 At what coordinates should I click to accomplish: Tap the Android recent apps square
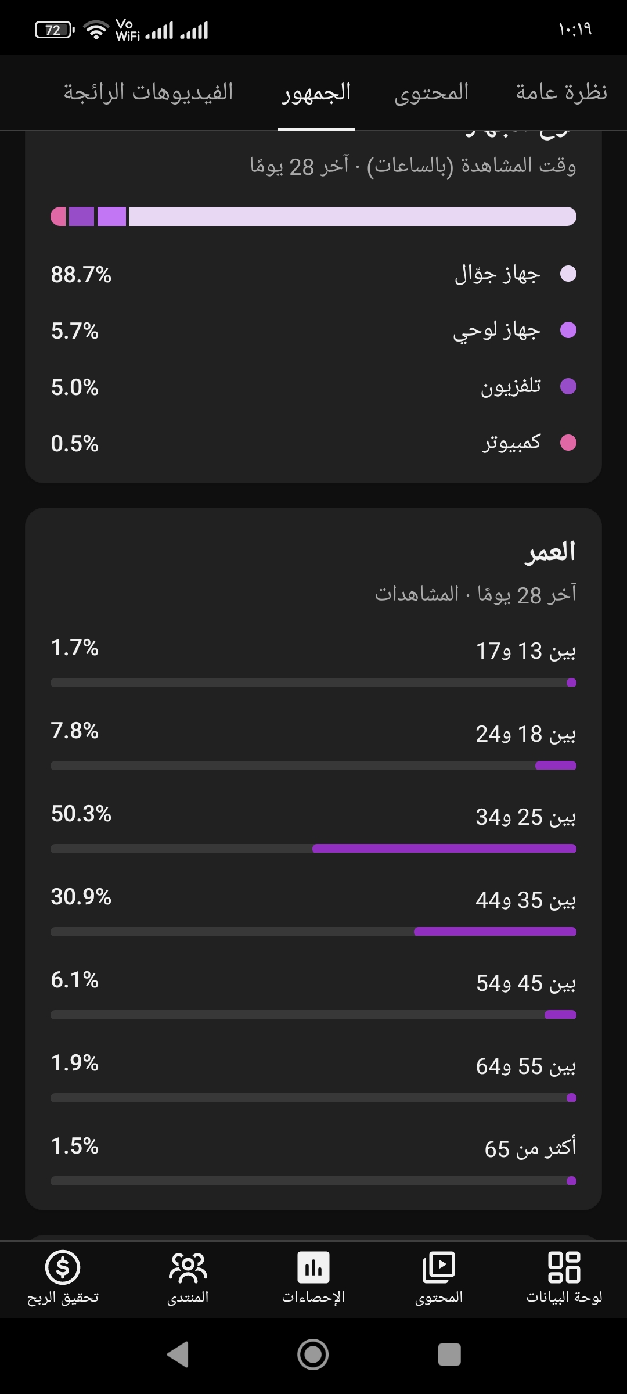pos(449,1355)
